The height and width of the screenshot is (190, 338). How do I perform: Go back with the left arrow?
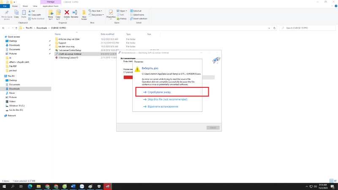pos(3,28)
